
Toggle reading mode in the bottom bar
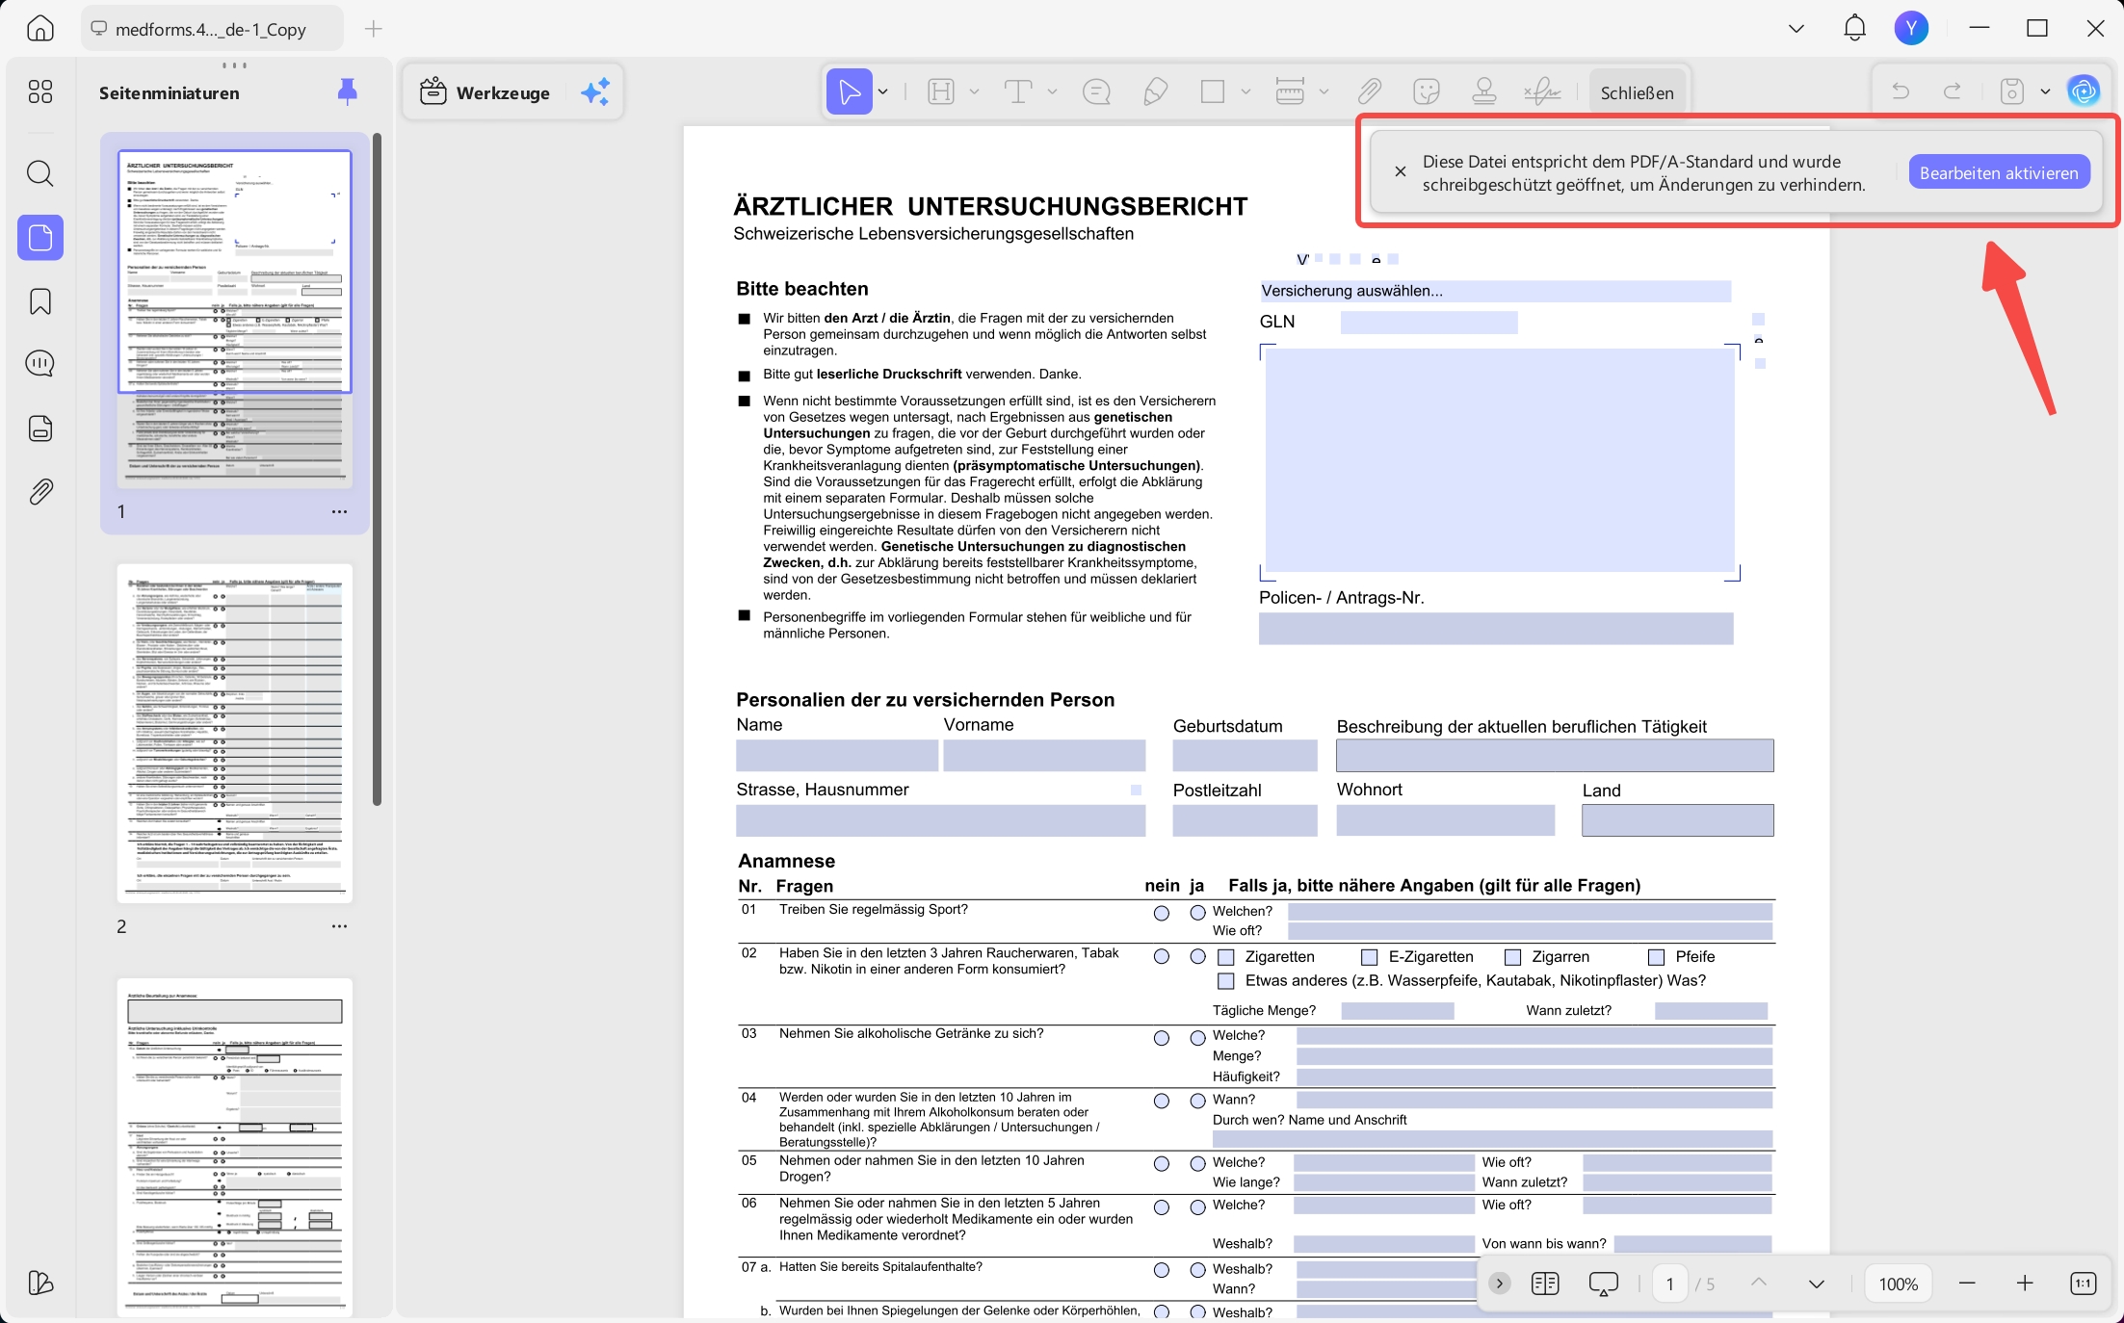[1545, 1283]
